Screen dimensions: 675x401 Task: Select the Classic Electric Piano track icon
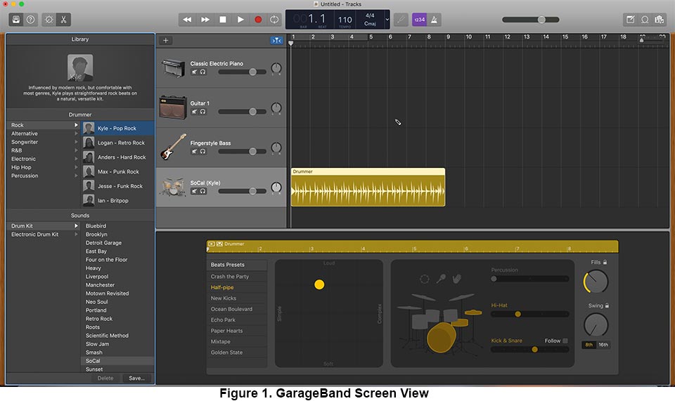coord(173,68)
